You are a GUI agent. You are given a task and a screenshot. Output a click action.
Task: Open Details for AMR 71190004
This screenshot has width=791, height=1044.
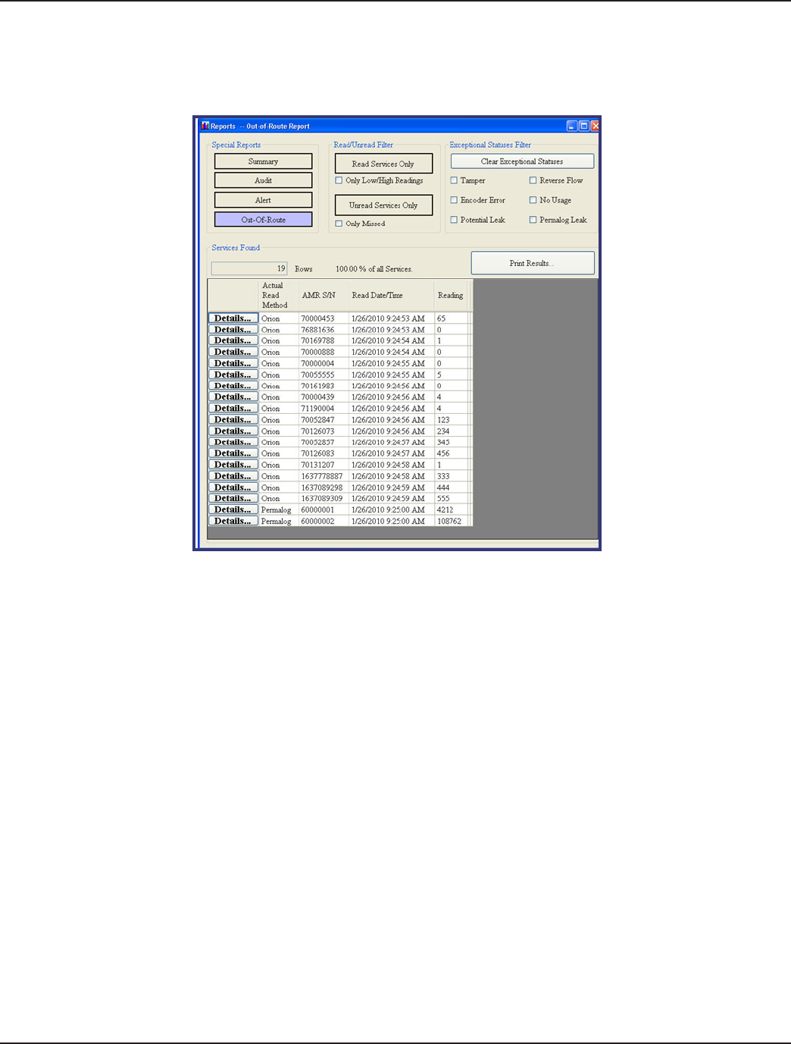(233, 408)
